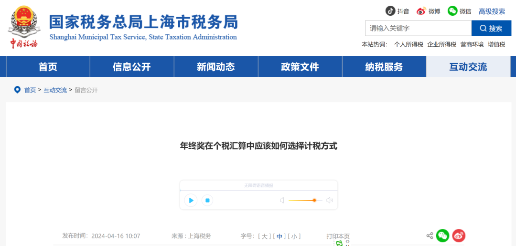The width and height of the screenshot is (516, 246).
Task: Open the Weibo icon in header
Action: [x=421, y=11]
